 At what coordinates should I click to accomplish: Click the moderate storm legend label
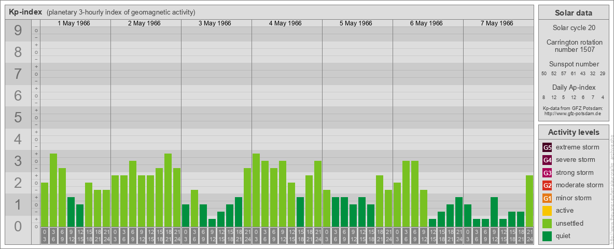click(x=580, y=185)
